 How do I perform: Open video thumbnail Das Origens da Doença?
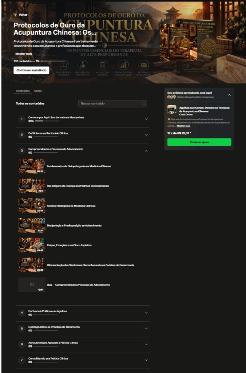(x=32, y=186)
